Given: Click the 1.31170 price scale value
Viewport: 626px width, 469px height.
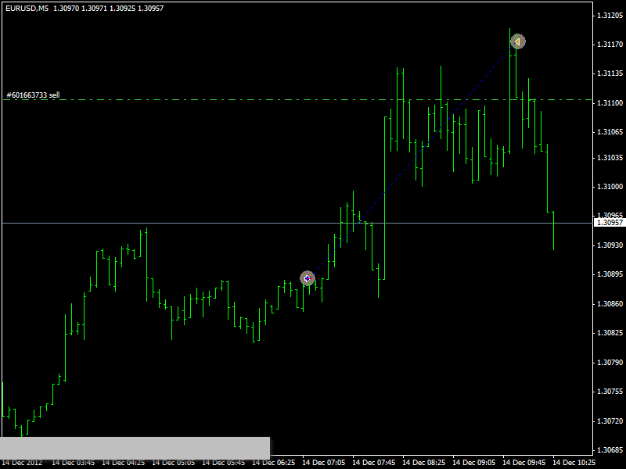Looking at the screenshot, I should 610,45.
